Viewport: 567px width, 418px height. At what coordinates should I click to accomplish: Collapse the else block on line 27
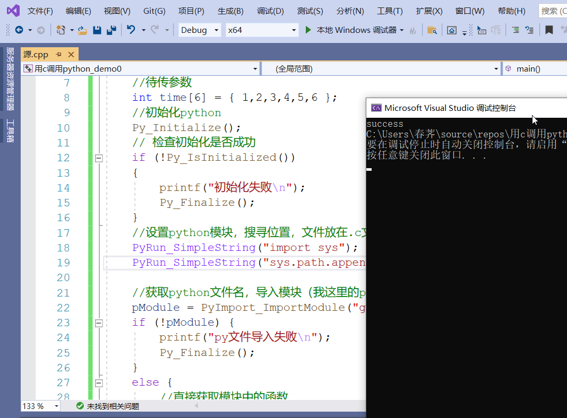point(98,382)
